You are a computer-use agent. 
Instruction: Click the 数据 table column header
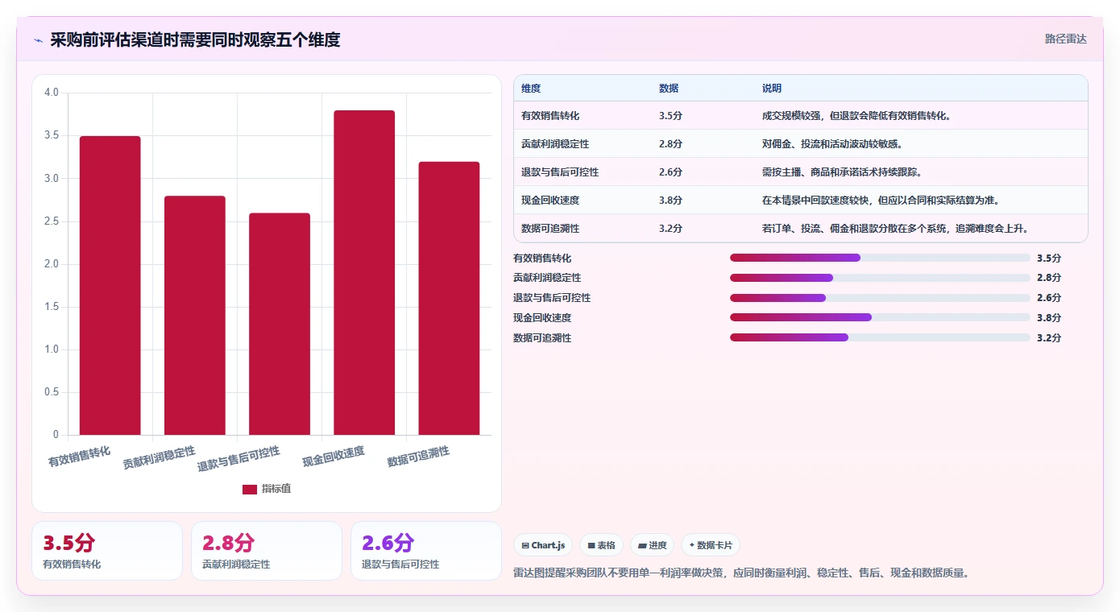pyautogui.click(x=669, y=89)
